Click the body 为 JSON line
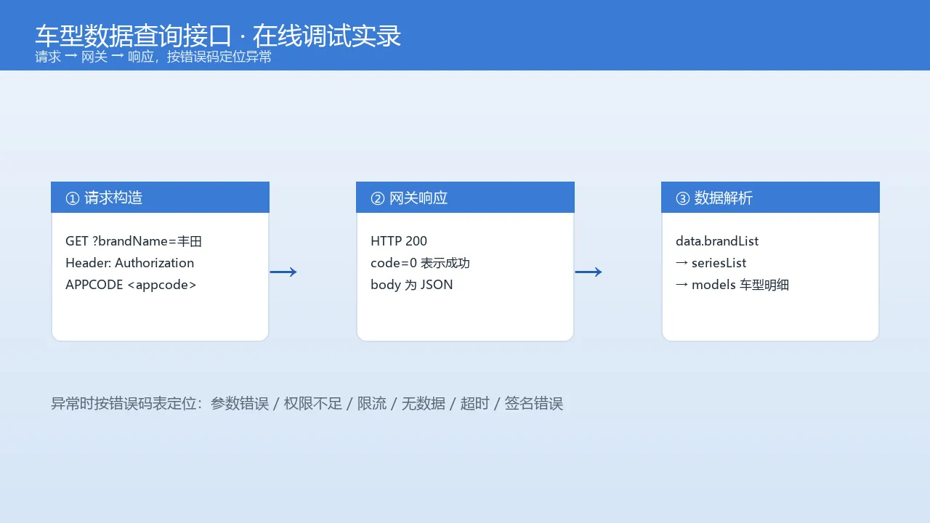This screenshot has height=523, width=930. [x=412, y=285]
